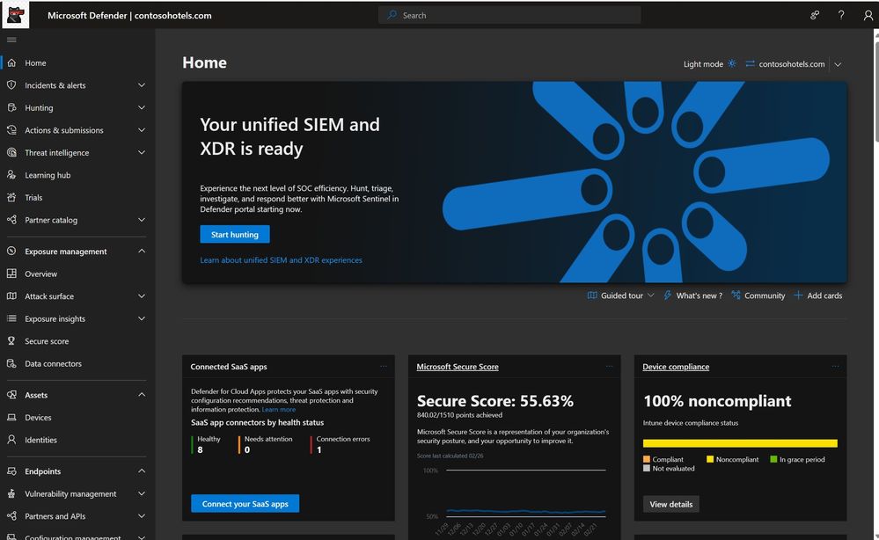The height and width of the screenshot is (540, 879).
Task: Click the hamburger navigation menu icon
Action: click(11, 40)
